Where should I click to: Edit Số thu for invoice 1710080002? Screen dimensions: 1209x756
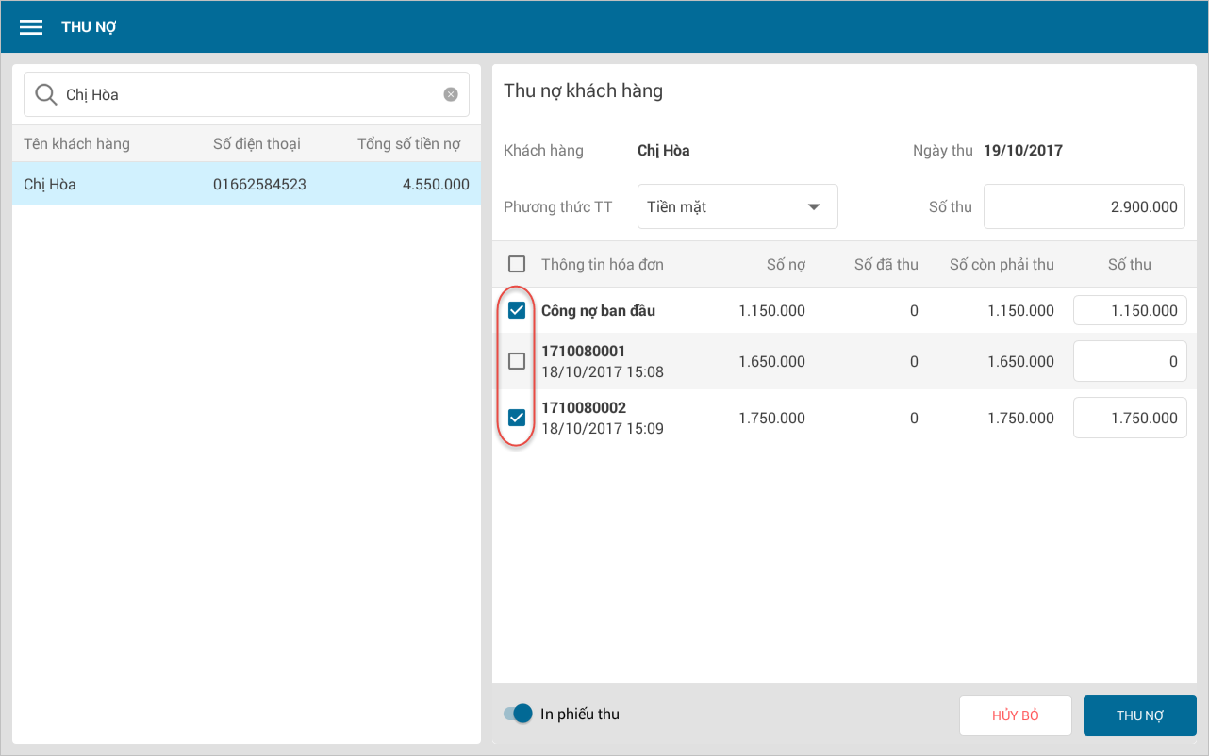(x=1129, y=418)
